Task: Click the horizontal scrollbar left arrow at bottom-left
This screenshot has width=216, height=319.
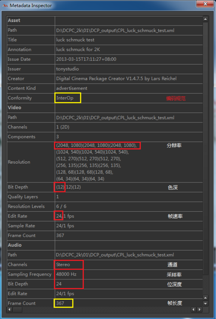Action: (9, 310)
